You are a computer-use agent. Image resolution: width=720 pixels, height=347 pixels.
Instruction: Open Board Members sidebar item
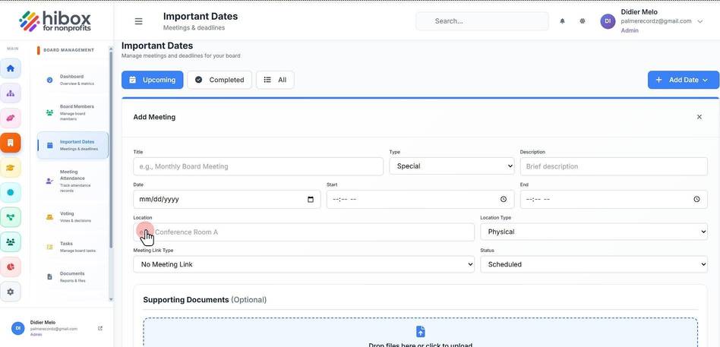tap(73, 112)
